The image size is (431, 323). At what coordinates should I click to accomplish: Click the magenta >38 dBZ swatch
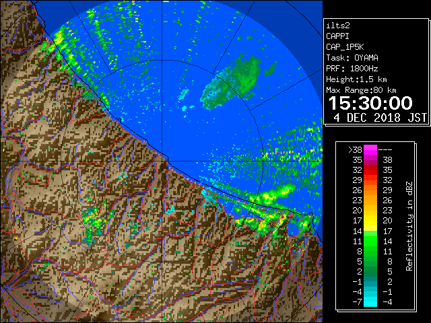point(370,150)
